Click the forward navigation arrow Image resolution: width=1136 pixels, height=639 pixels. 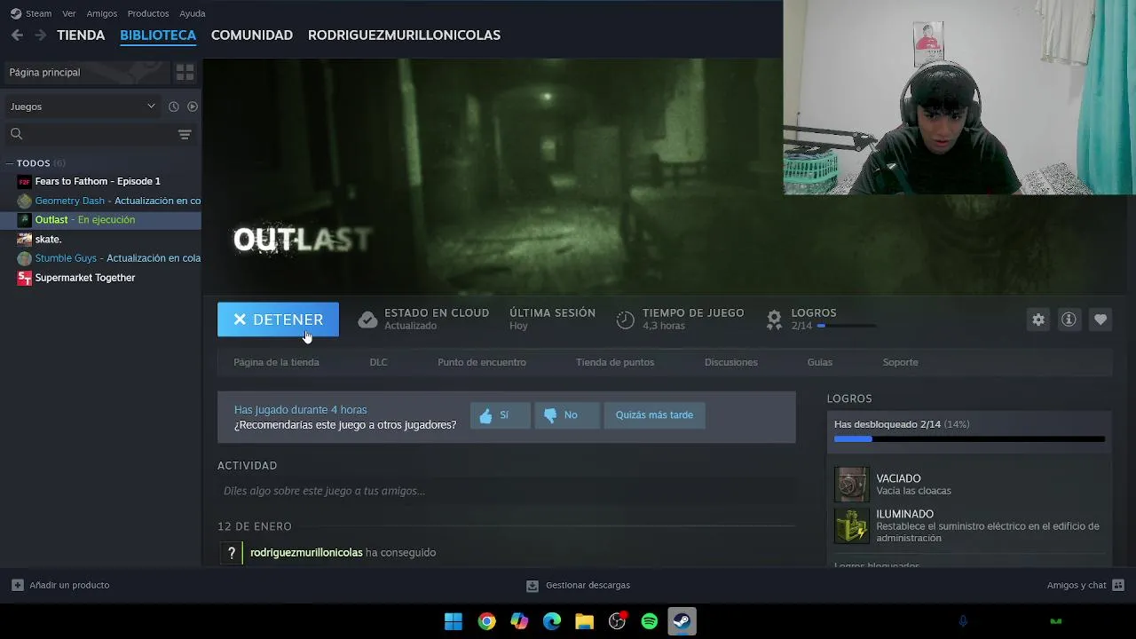click(x=40, y=35)
